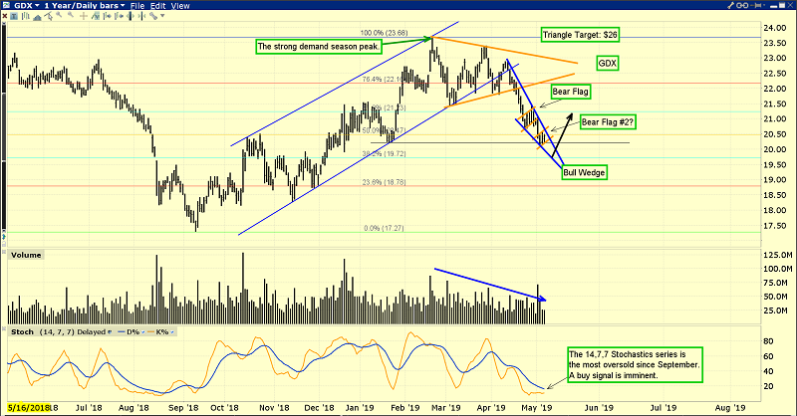Click the Triangle Target: $26 annotation
797x416 pixels.
click(x=580, y=35)
